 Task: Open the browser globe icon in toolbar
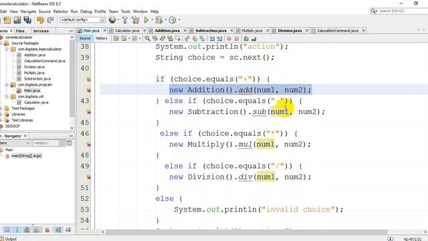click(x=112, y=19)
